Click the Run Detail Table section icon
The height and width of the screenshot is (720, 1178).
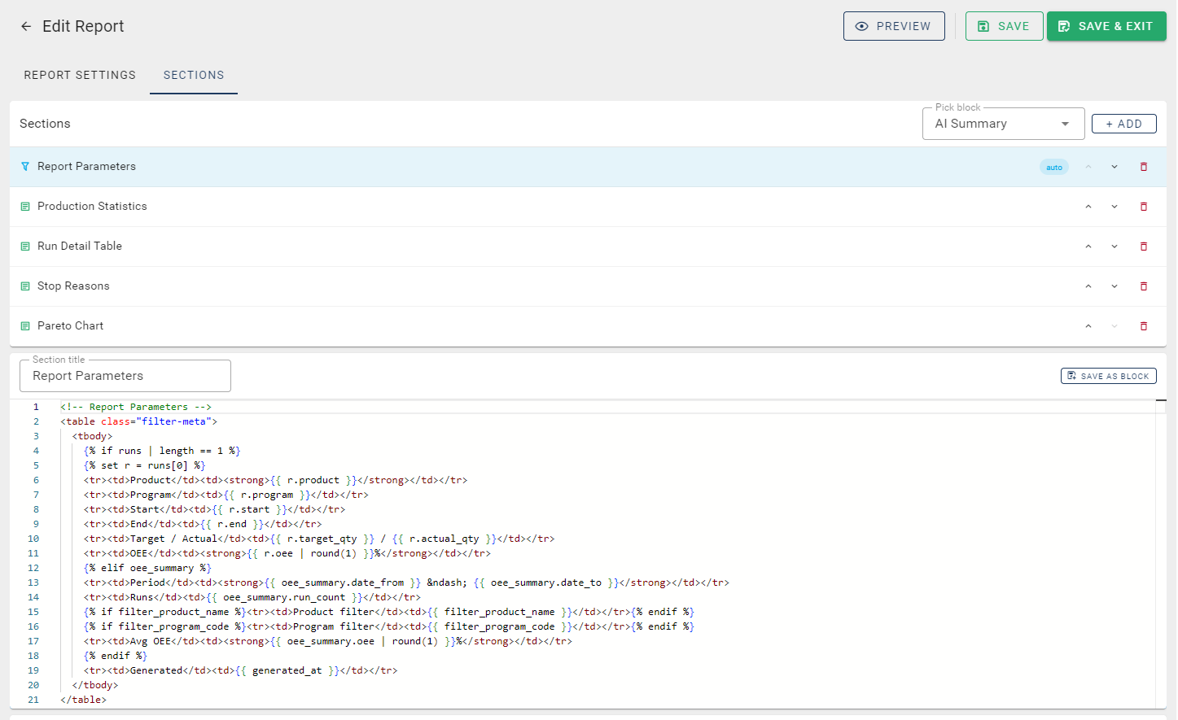coord(25,247)
